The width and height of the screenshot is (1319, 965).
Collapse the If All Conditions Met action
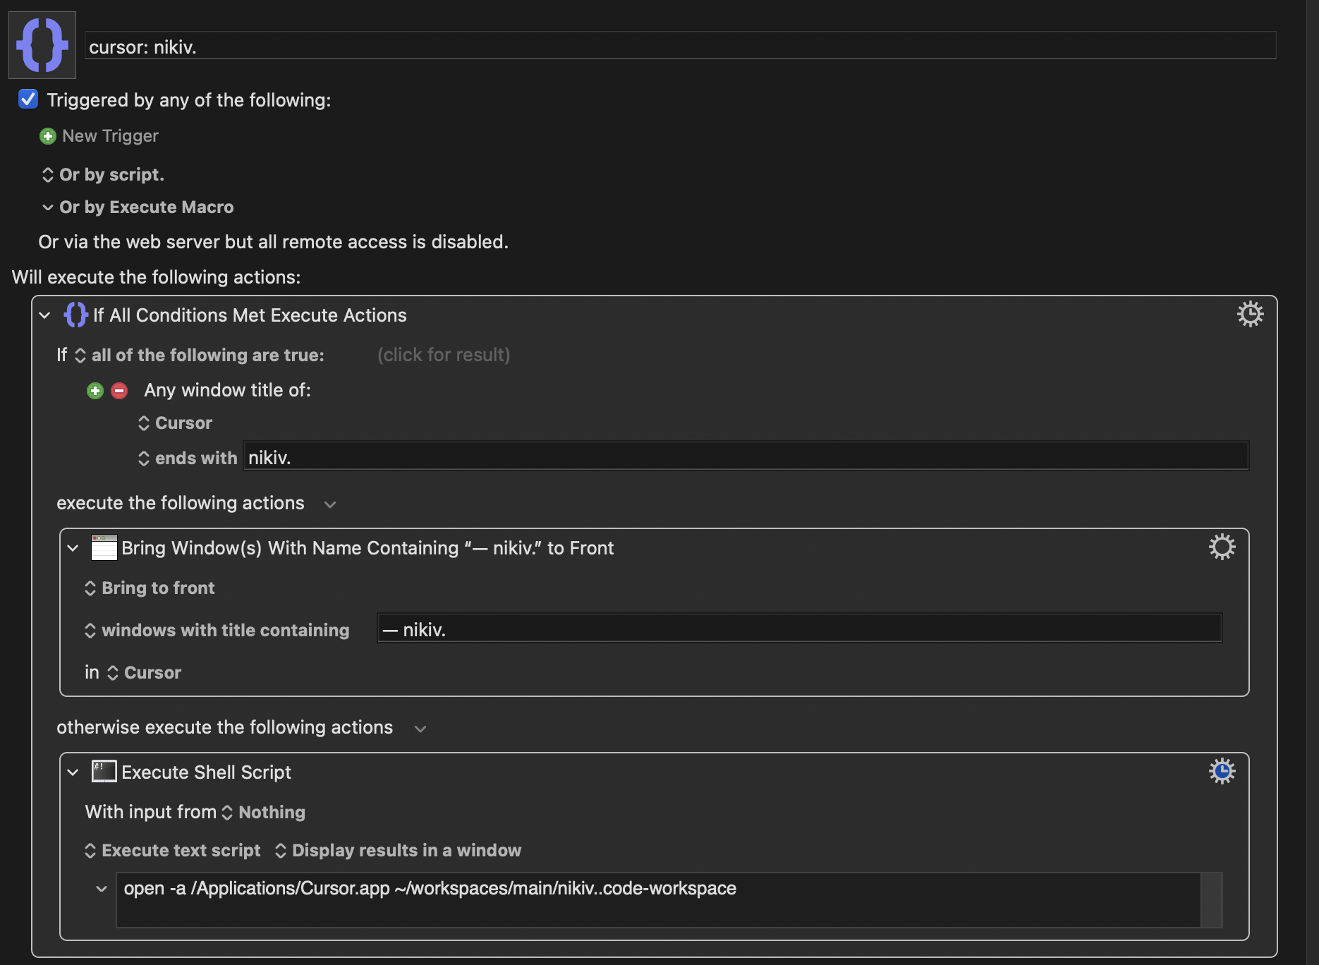(45, 315)
